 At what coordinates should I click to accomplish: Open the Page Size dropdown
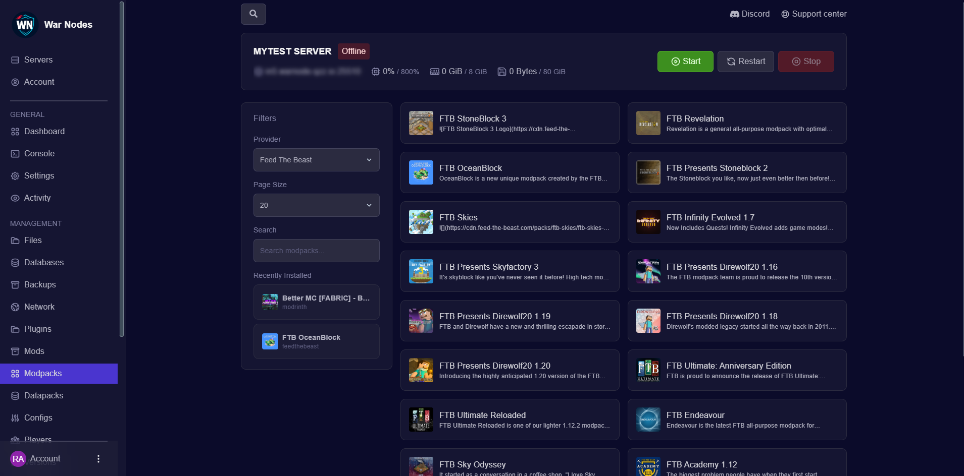(317, 205)
